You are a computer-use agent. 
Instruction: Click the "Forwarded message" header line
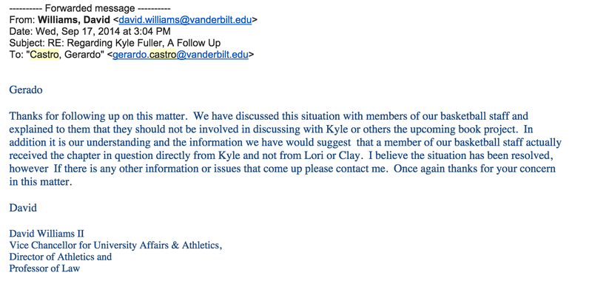pyautogui.click(x=90, y=8)
